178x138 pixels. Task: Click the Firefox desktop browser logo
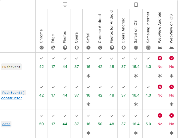(x=65, y=48)
